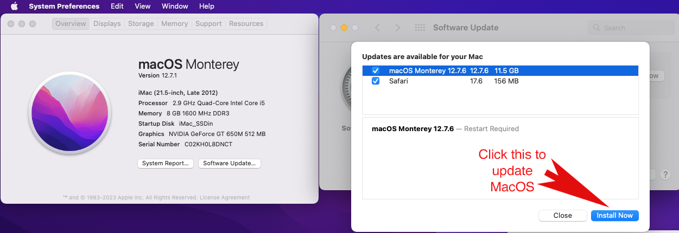The image size is (679, 233).
Task: Switch to the Storage tab
Action: tap(141, 24)
